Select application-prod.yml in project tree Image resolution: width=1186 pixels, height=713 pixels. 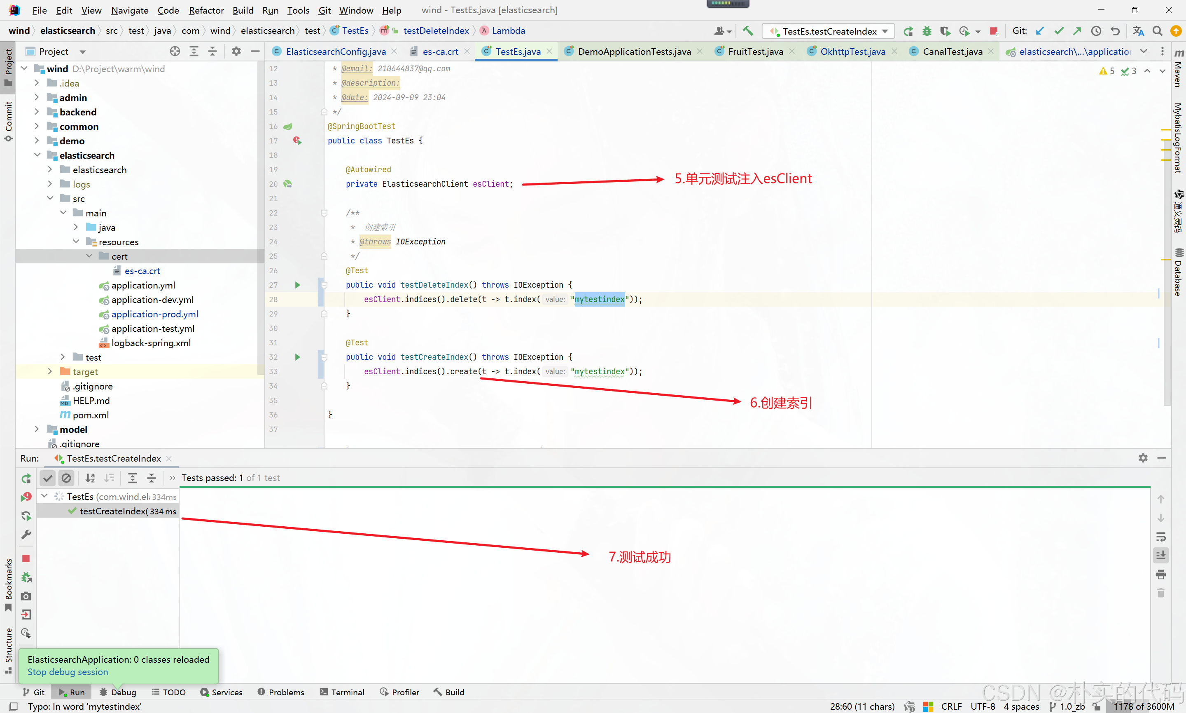154,314
